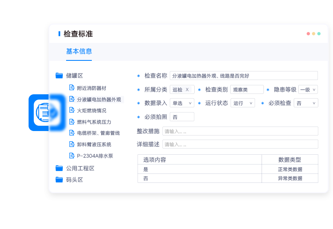Select 电缆桥架、管廊管线 in the tree

98,133
